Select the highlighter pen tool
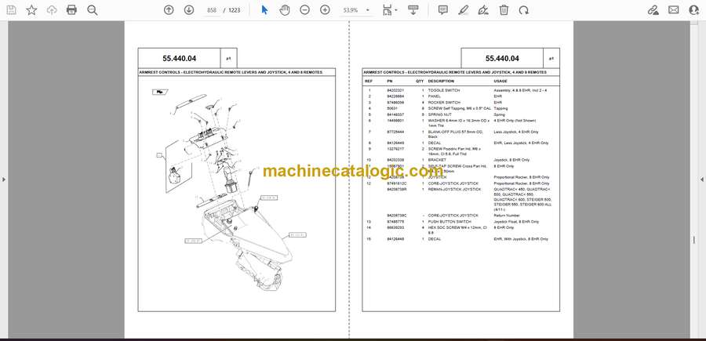 [463, 10]
